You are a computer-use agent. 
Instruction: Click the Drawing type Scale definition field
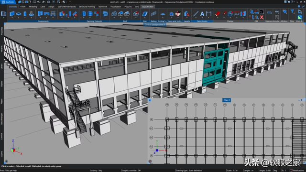(189, 171)
